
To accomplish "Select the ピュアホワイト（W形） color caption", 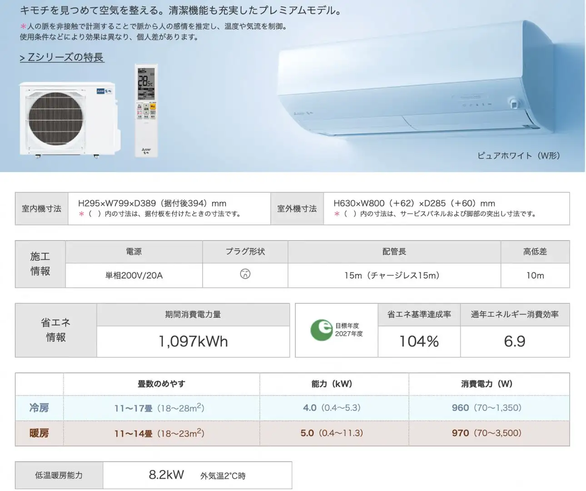I will click(519, 155).
